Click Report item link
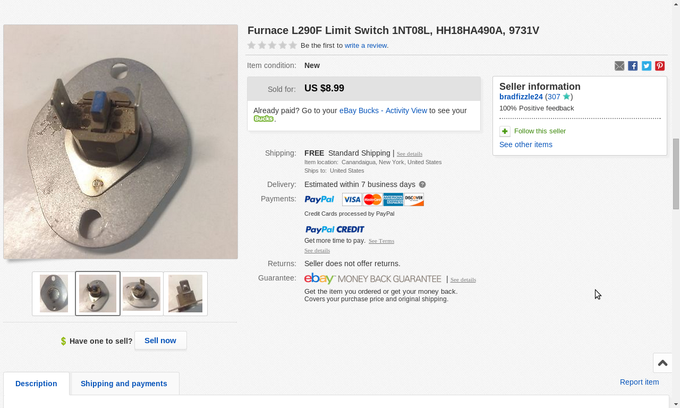The height and width of the screenshot is (408, 680). 639,382
